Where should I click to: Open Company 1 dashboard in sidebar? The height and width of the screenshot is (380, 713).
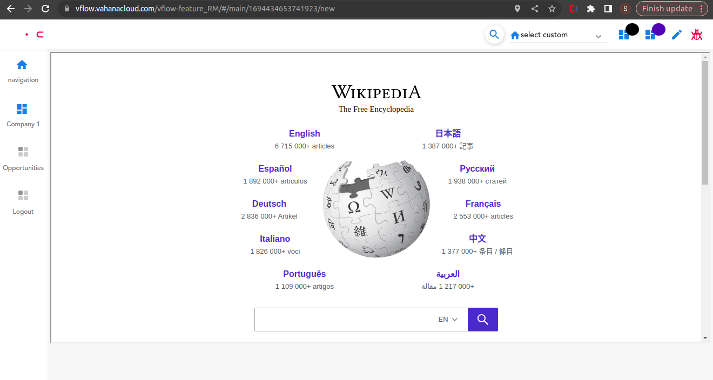click(x=22, y=109)
